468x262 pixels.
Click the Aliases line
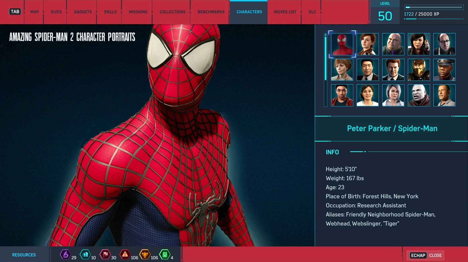tap(381, 219)
